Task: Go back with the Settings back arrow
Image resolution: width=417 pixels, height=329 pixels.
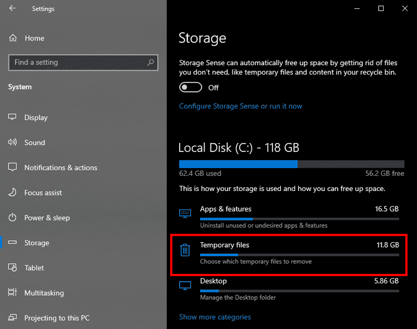Action: point(12,8)
